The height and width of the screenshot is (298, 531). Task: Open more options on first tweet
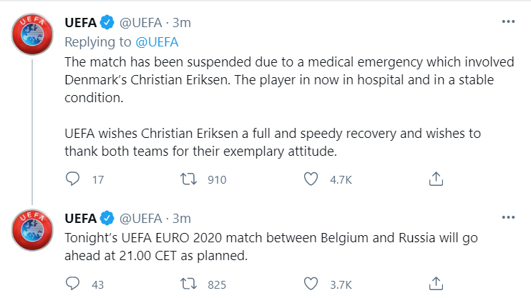[508, 21]
